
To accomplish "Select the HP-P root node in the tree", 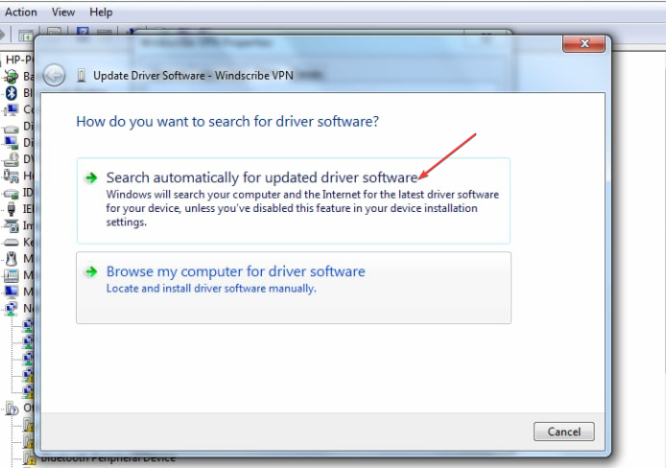I will (19, 59).
